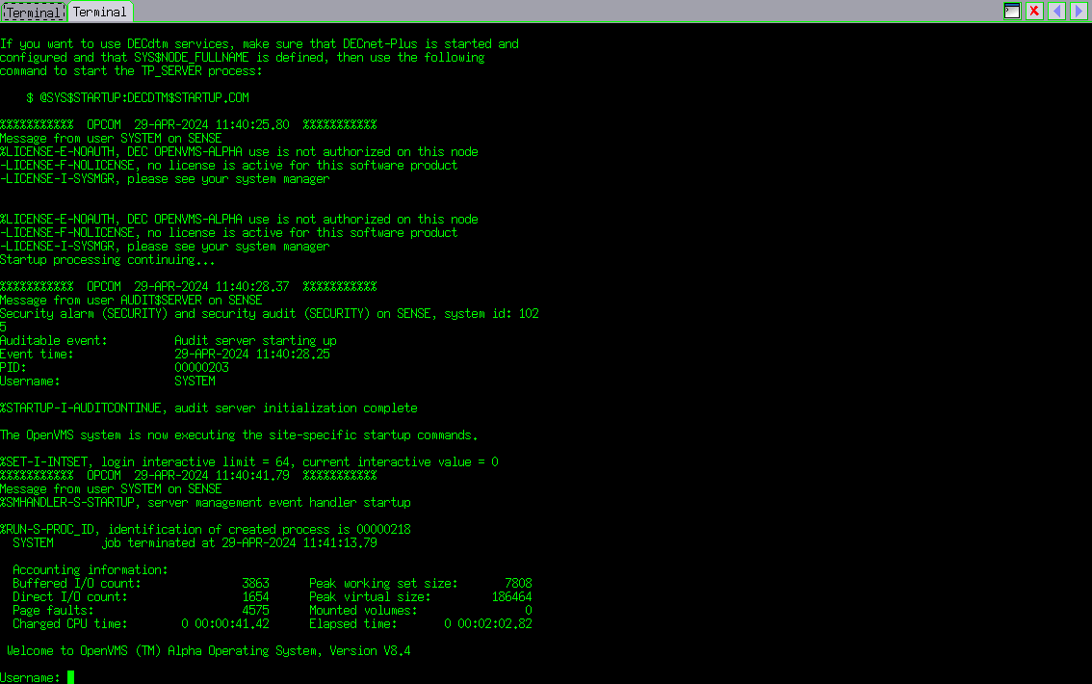The width and height of the screenshot is (1092, 684).
Task: Click Peak virtual size value 186464
Action: coord(511,597)
